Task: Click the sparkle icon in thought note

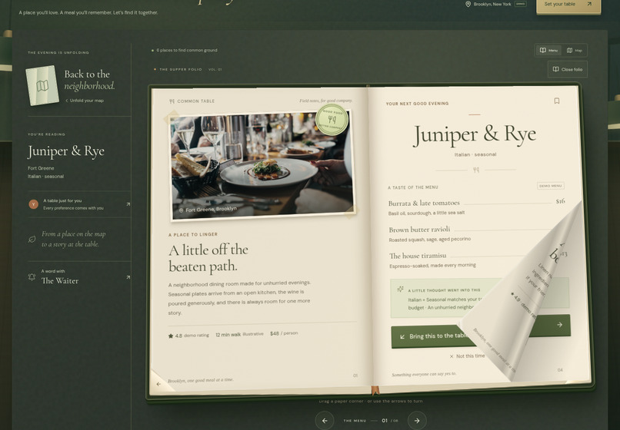Action: (400, 289)
